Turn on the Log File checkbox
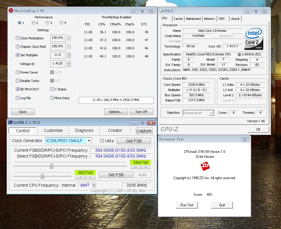This screenshot has width=281, height=229. [x=17, y=98]
